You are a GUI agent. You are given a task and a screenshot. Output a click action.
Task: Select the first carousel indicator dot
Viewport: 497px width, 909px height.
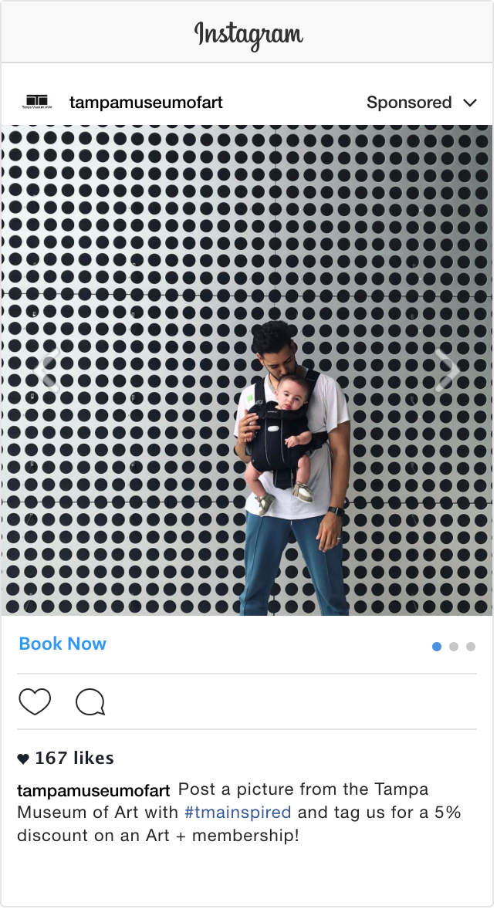[x=437, y=647]
